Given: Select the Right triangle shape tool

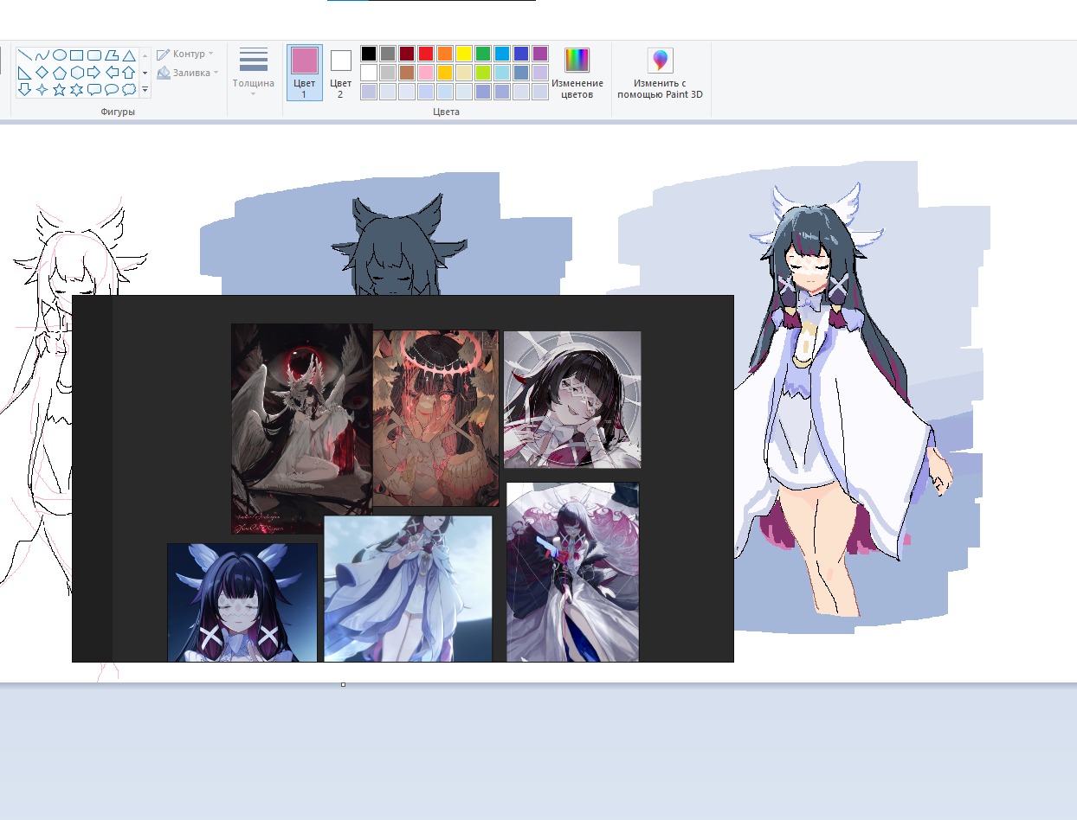Looking at the screenshot, I should (24, 72).
